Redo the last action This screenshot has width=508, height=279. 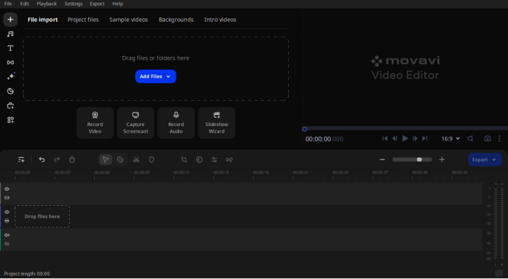click(57, 160)
